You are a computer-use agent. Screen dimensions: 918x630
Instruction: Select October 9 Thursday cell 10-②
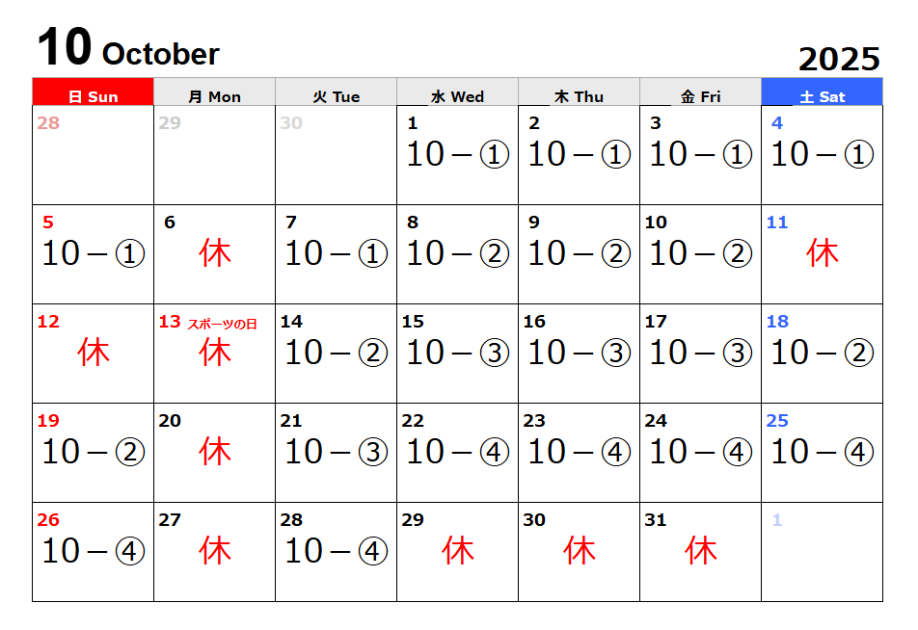click(579, 254)
